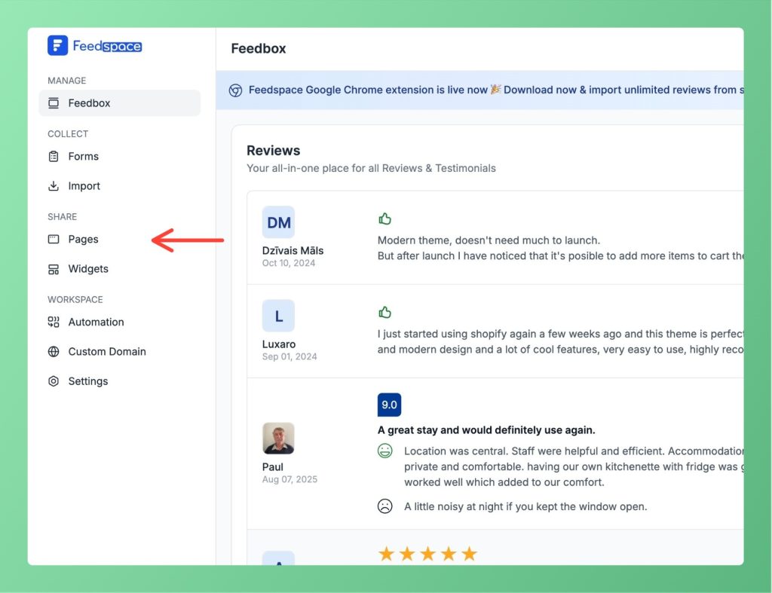Click the Feedbox page title
Screen dimensions: 772x593
point(259,48)
